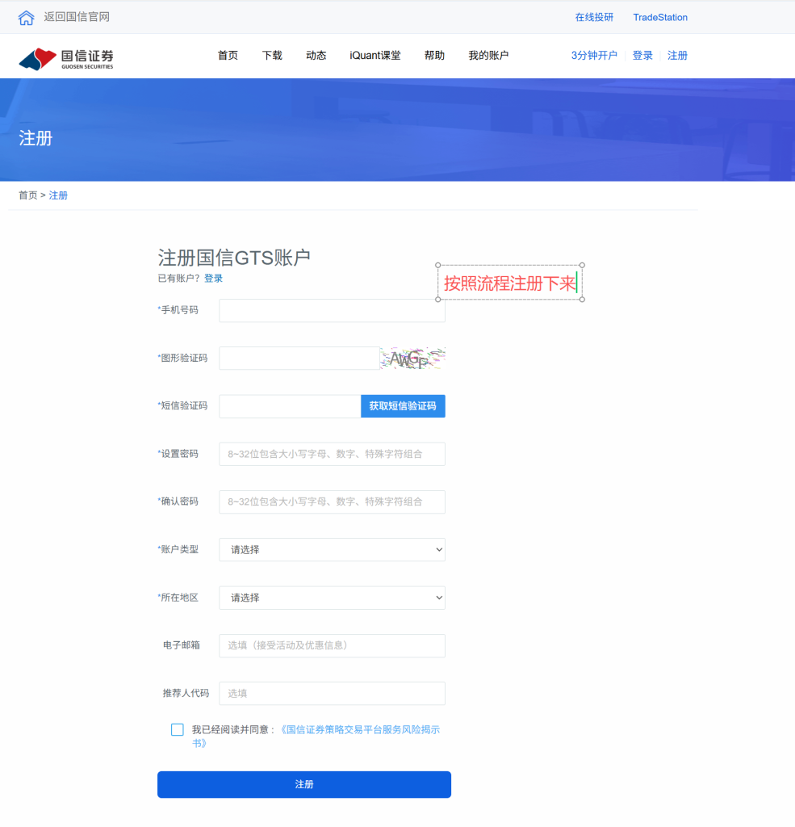Viewport: 795px width, 827px height.
Task: Expand the 请选择 selector under account type
Action: coord(331,549)
